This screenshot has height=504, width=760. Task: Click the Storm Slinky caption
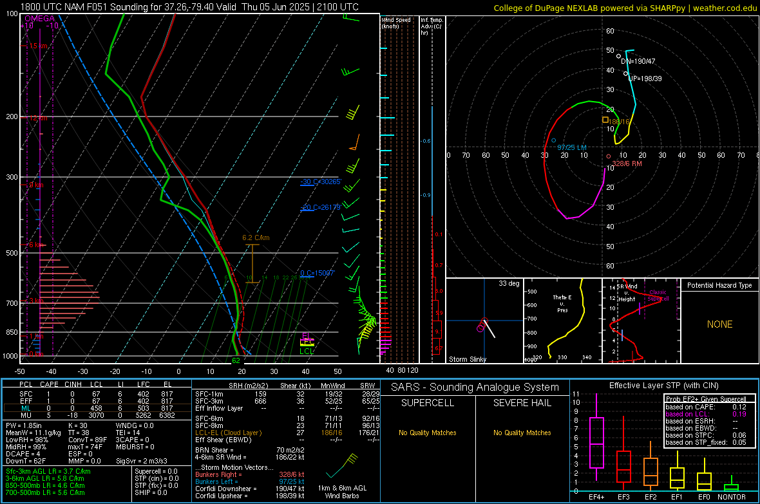(x=467, y=359)
